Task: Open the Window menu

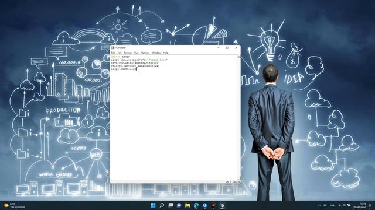Action: [x=156, y=52]
